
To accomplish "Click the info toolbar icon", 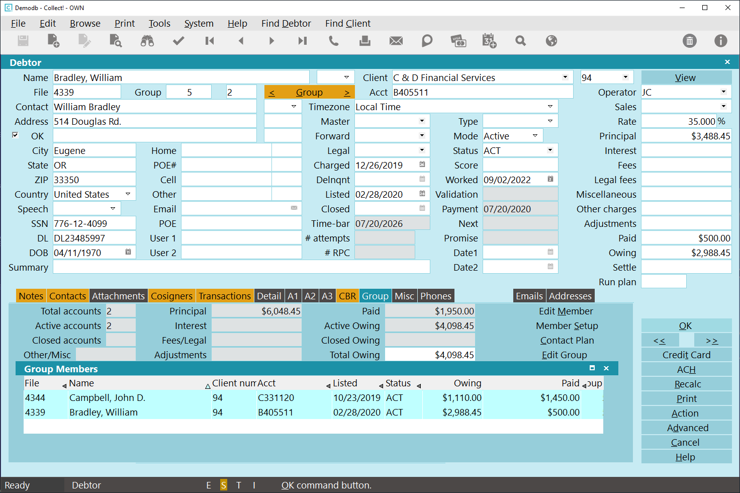I will pos(721,41).
